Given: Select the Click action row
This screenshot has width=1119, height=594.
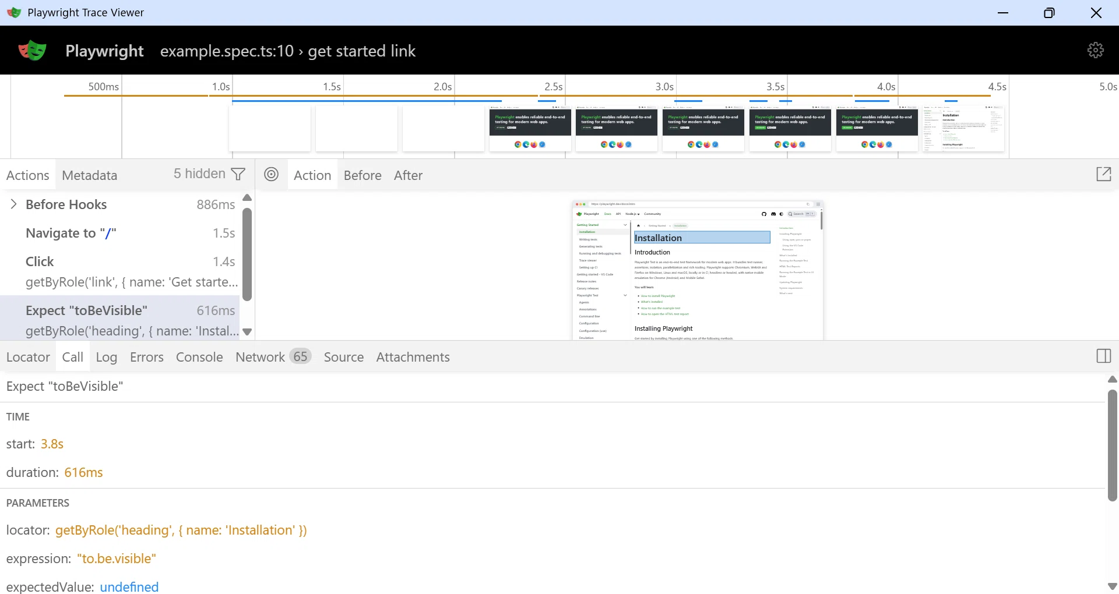Looking at the screenshot, I should point(120,271).
